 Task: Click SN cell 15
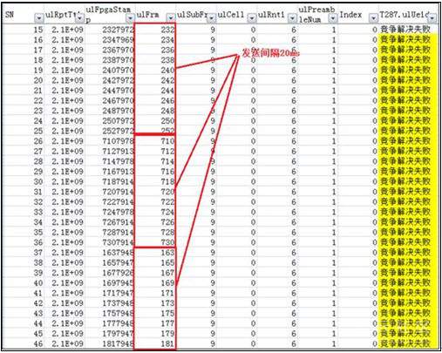click(x=38, y=30)
